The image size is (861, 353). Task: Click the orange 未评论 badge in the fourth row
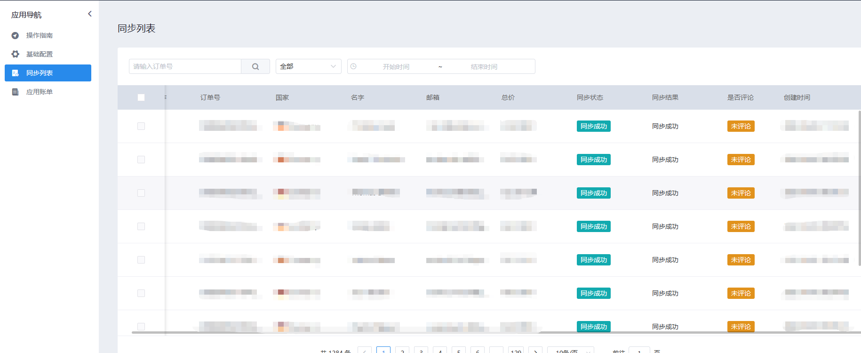[x=741, y=226]
